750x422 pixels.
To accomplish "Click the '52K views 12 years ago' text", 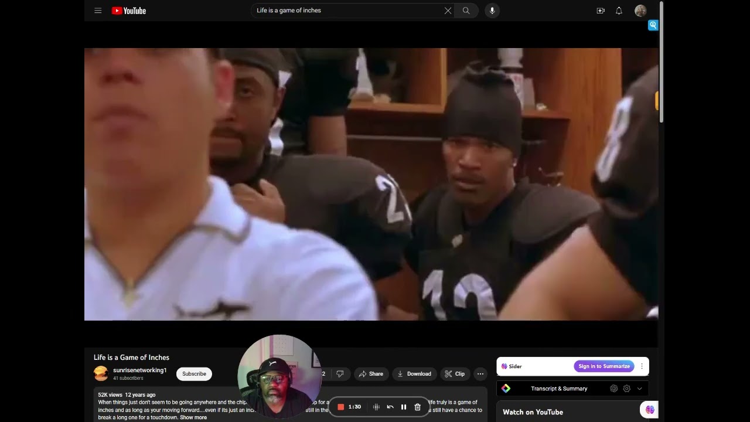I will click(x=127, y=395).
